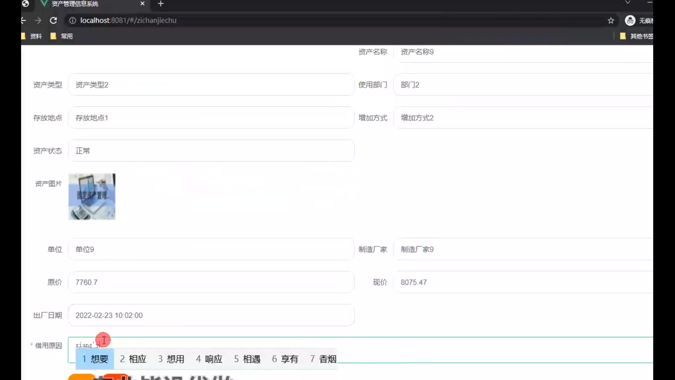Open the 资料 bookmark folder

pyautogui.click(x=32, y=36)
